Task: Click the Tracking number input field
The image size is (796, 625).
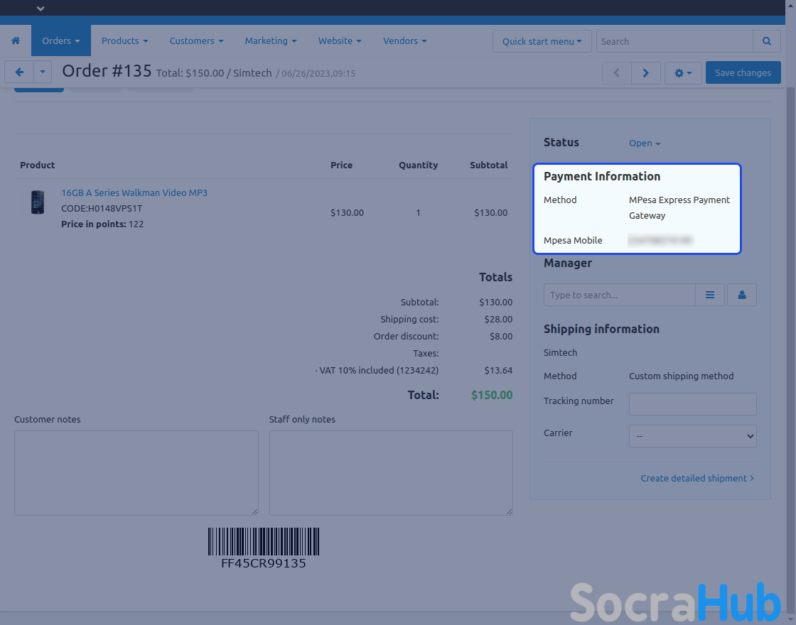Action: (692, 404)
